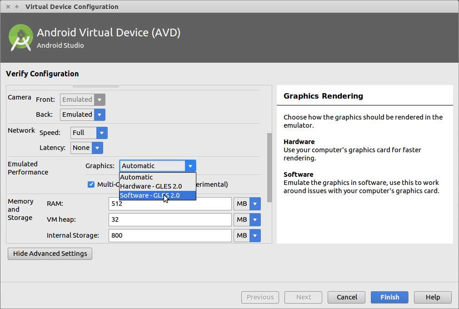Click Hide Advanced Settings button
The image size is (459, 309).
point(50,254)
